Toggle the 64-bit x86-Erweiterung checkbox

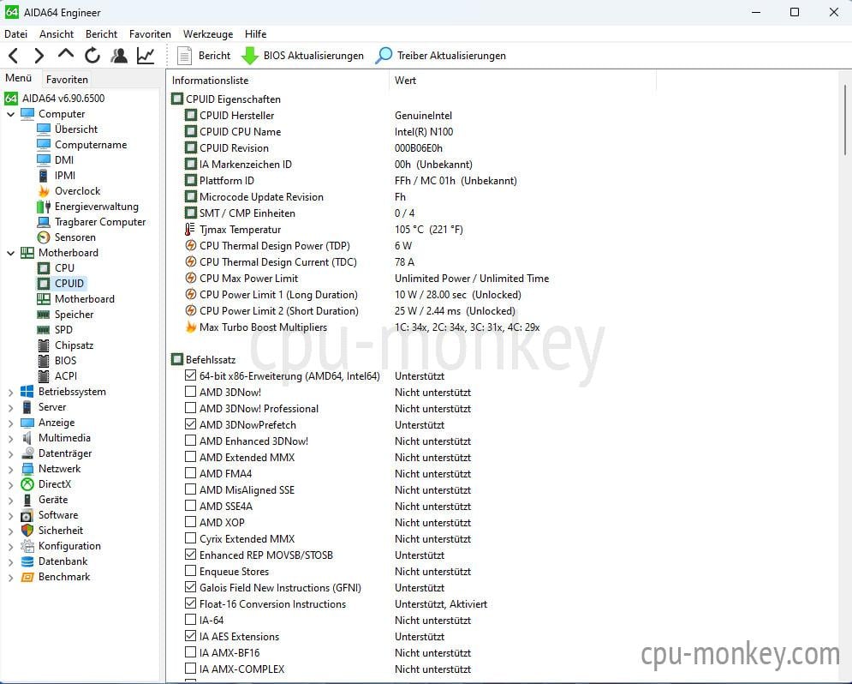tap(190, 375)
